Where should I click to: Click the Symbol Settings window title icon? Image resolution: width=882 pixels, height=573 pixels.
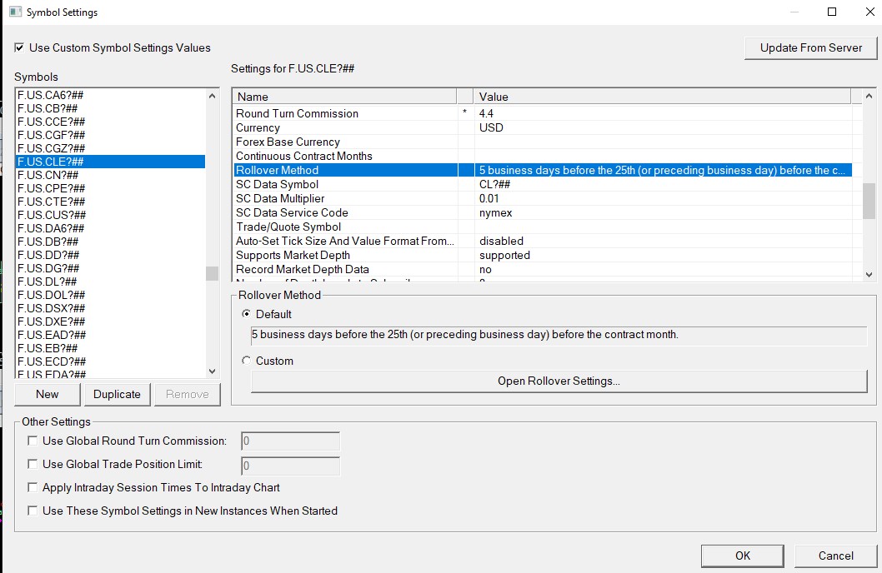[x=15, y=12]
